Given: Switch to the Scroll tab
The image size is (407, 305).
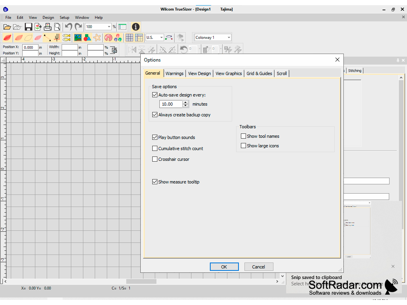Looking at the screenshot, I should [282, 73].
